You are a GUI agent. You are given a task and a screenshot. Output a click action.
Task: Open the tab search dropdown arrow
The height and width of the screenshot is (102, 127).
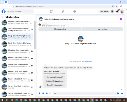pos(2,2)
